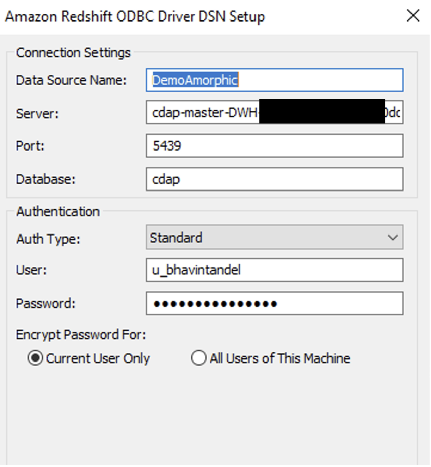Click the Database field containing cdap
The image size is (431, 467).
pos(275,179)
